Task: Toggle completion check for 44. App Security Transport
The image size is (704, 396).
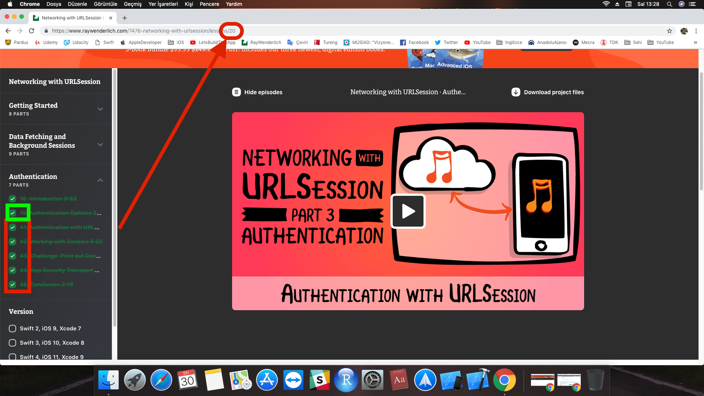Action: (12, 270)
